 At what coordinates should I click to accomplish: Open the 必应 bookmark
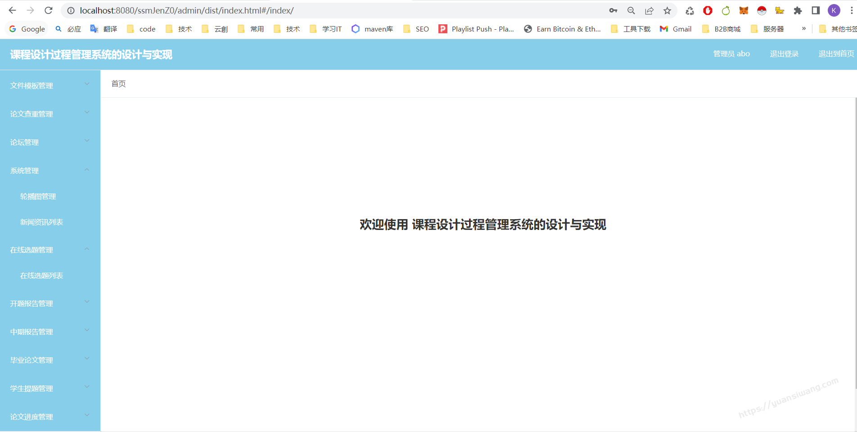pyautogui.click(x=68, y=29)
